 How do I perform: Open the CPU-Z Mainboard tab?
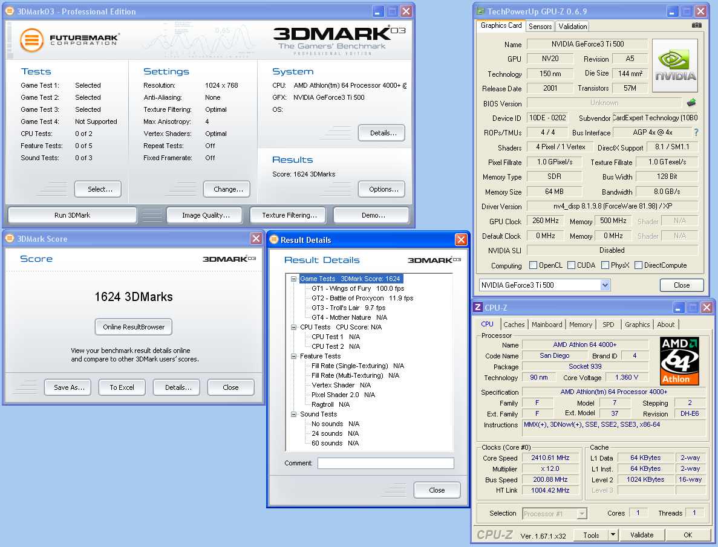(x=547, y=325)
